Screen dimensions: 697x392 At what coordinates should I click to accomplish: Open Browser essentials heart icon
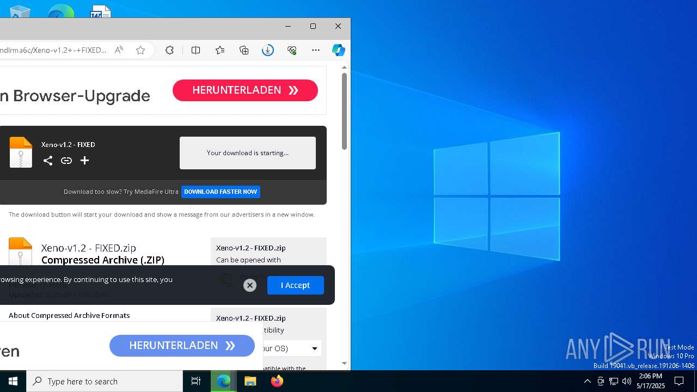[292, 50]
